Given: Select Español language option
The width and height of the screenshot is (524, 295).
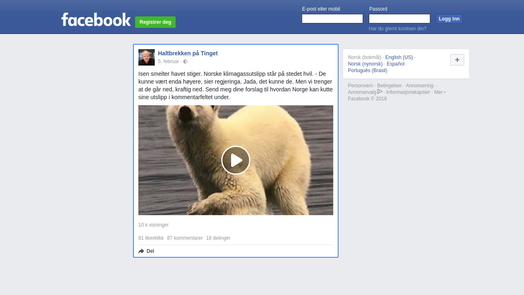Looking at the screenshot, I should coord(395,64).
